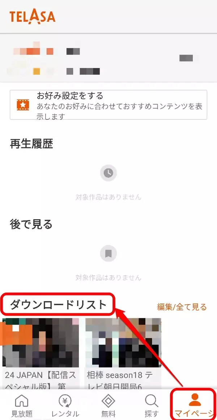Click the 編集/全て見る link
The height and width of the screenshot is (420, 217).
click(182, 307)
